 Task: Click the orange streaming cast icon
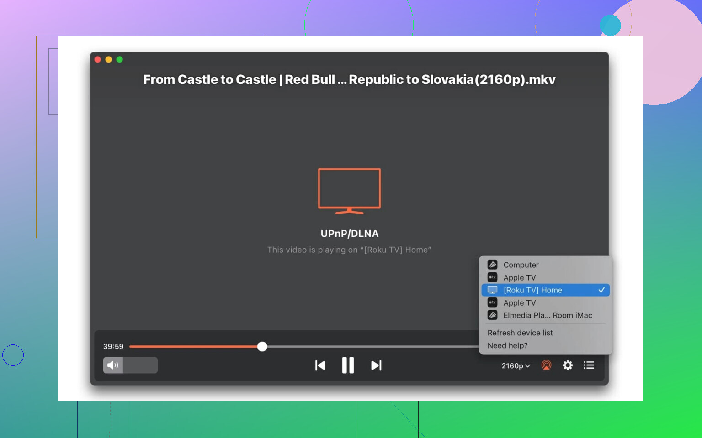(546, 365)
